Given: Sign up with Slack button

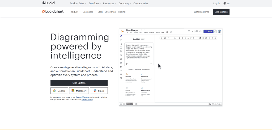Looking at the screenshot, I should tap(99, 91).
